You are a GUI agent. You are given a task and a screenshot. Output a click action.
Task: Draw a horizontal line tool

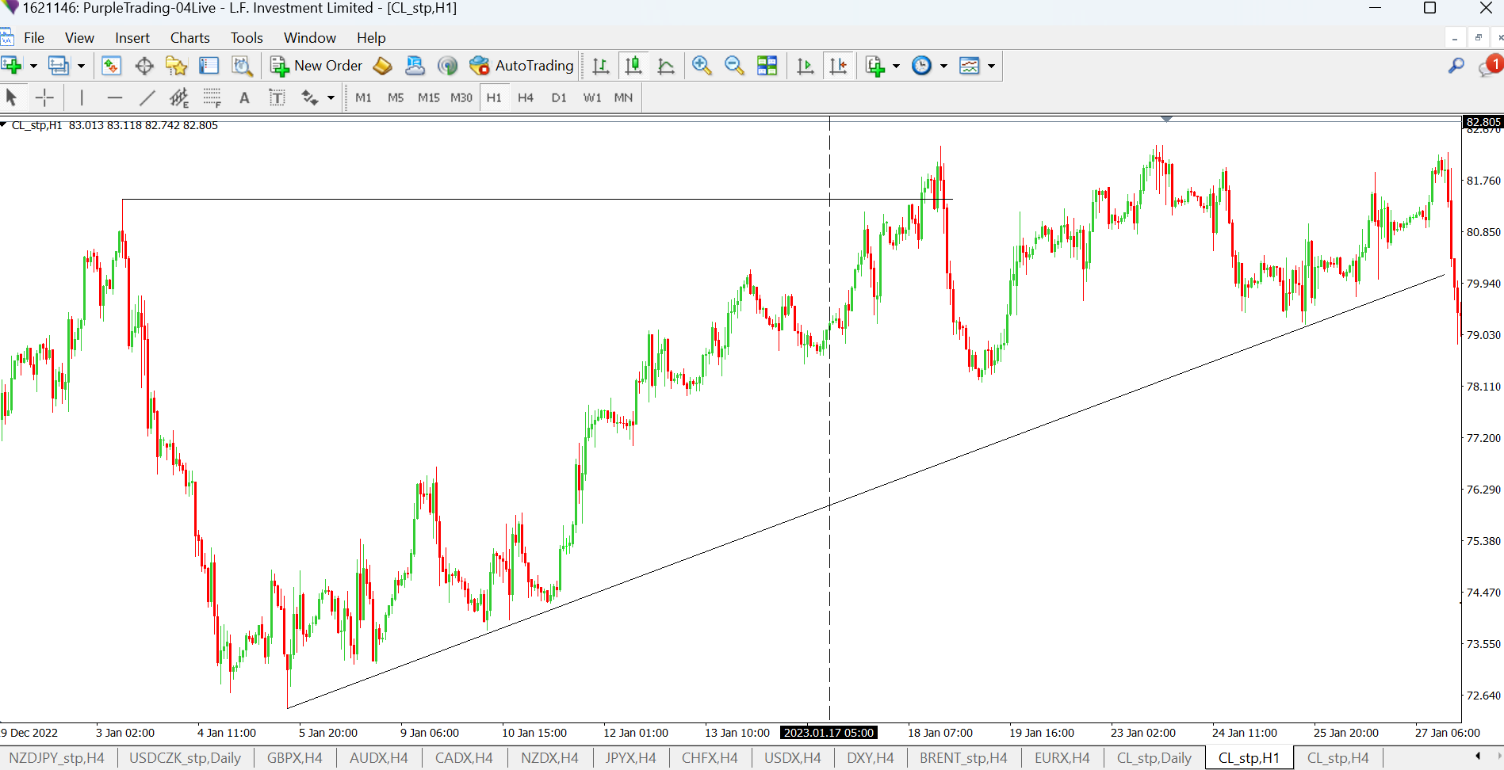coord(114,97)
